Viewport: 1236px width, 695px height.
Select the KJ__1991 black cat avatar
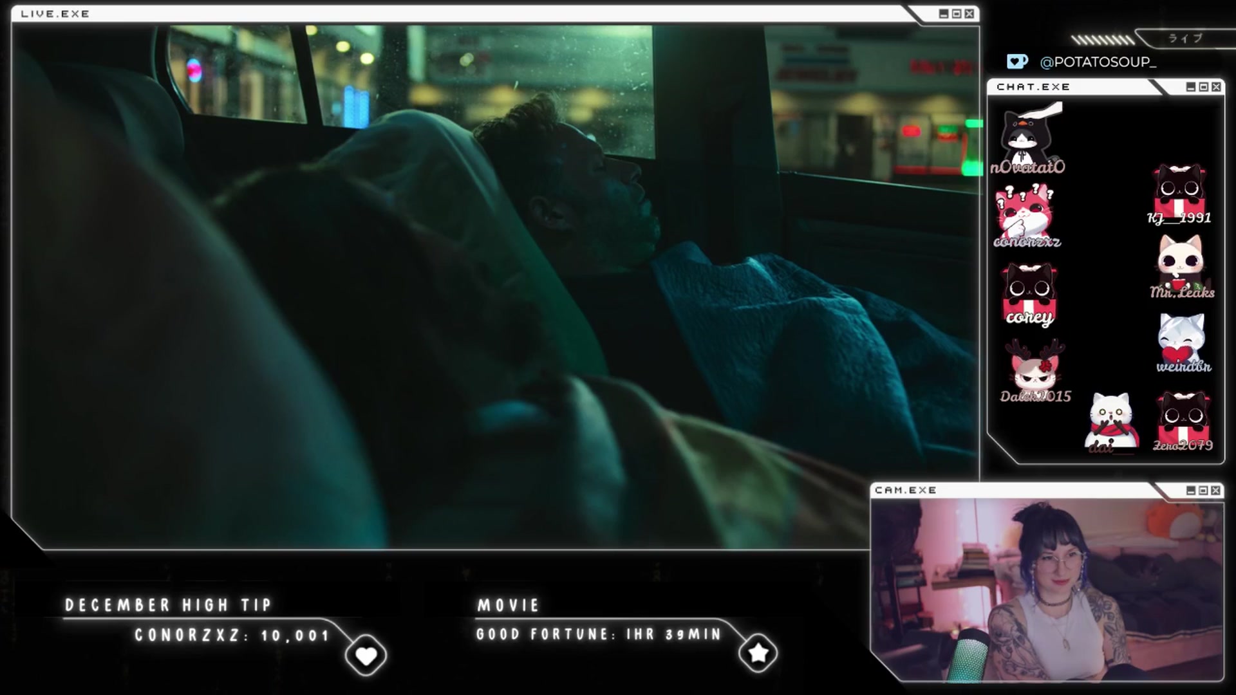click(1180, 189)
